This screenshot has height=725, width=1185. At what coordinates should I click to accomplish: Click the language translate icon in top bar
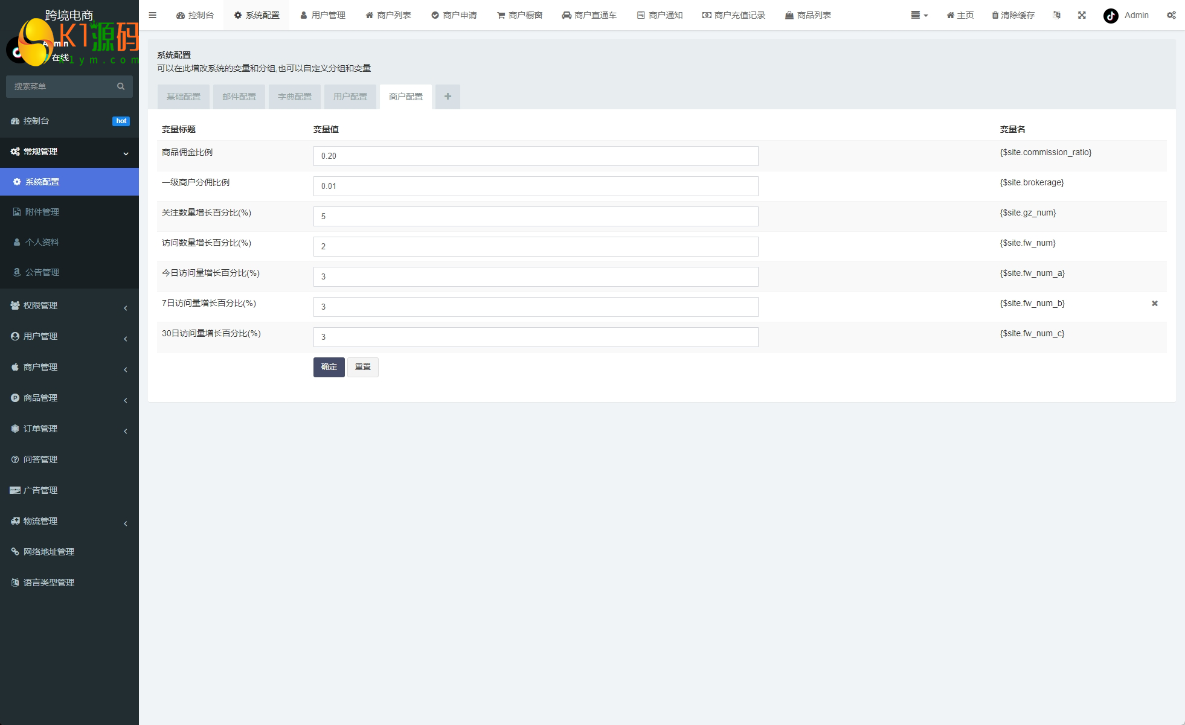1056,15
